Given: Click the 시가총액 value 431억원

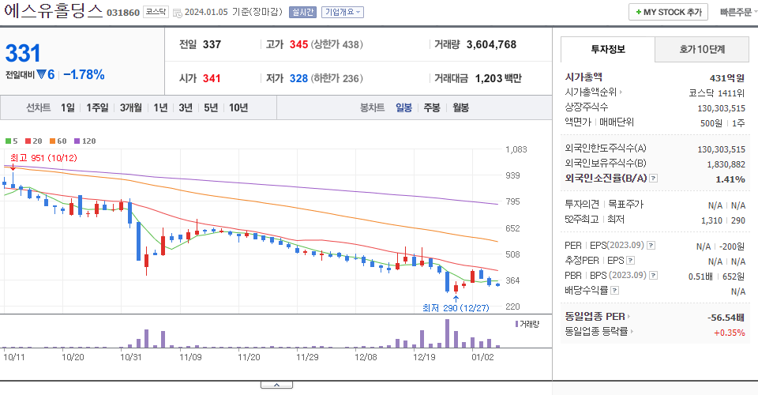Looking at the screenshot, I should tap(727, 78).
